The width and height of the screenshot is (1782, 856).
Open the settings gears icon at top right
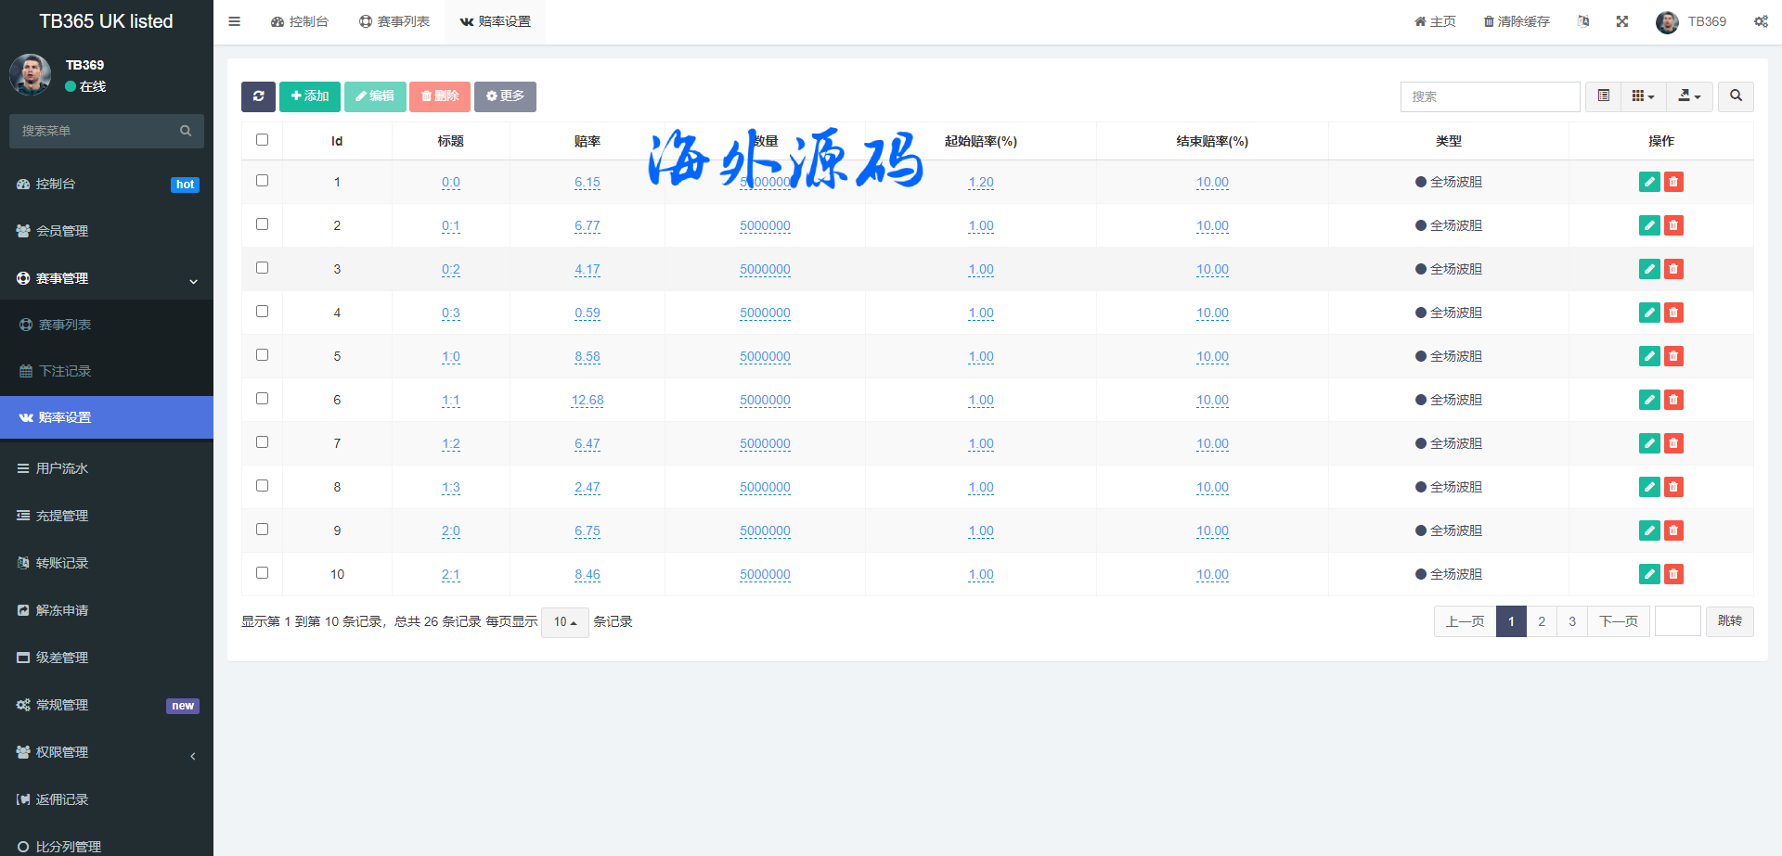coord(1761,21)
